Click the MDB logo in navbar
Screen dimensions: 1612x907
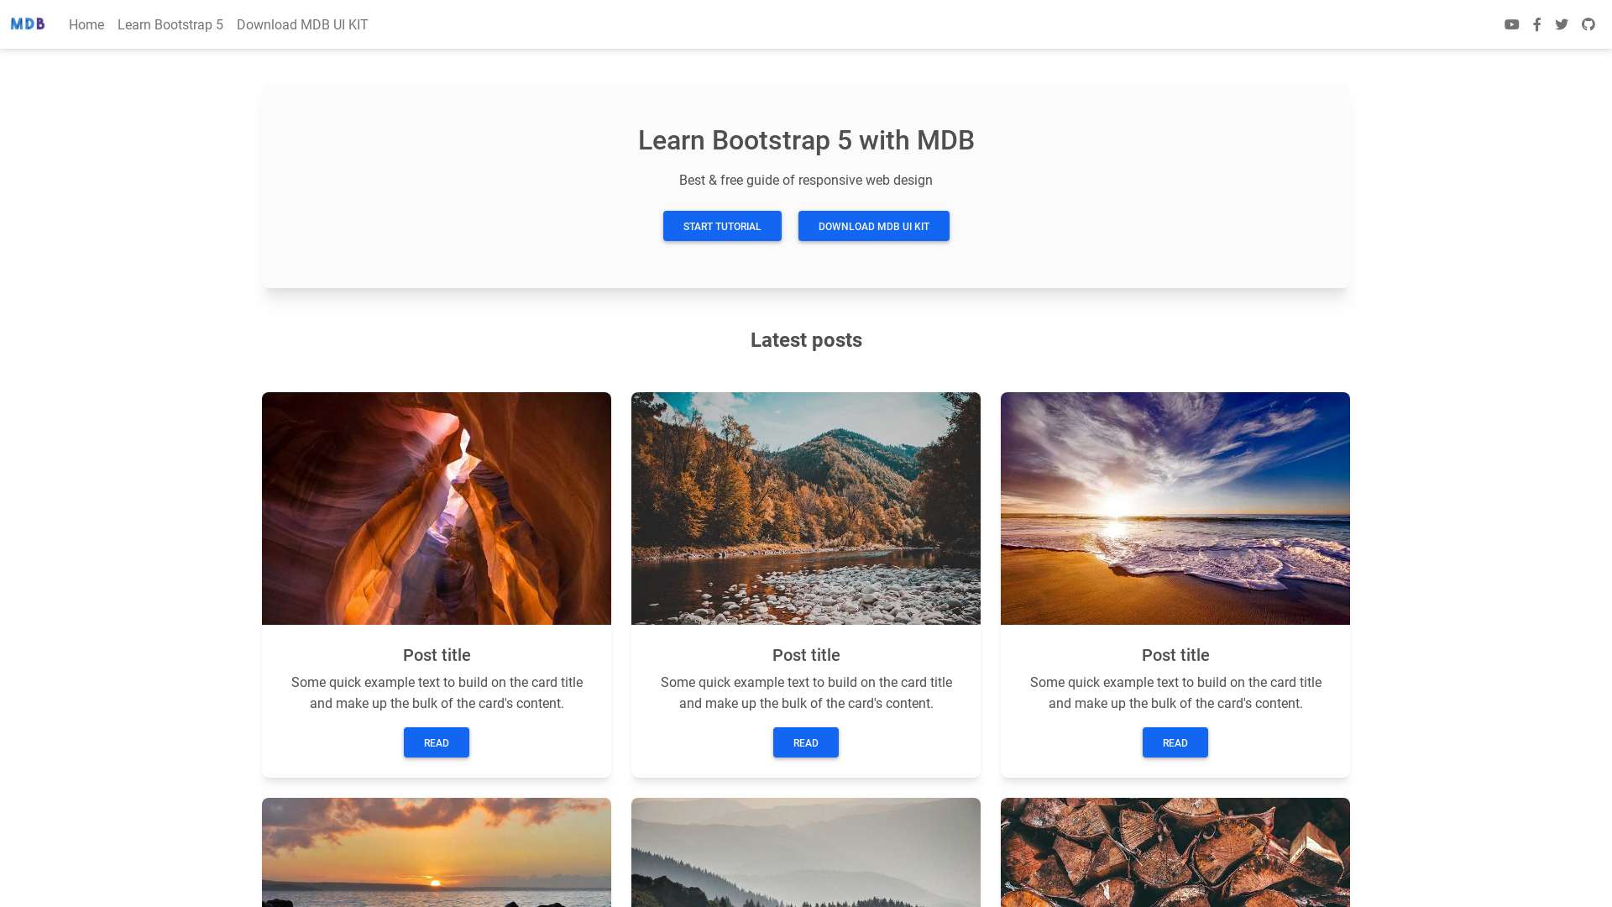tap(28, 24)
